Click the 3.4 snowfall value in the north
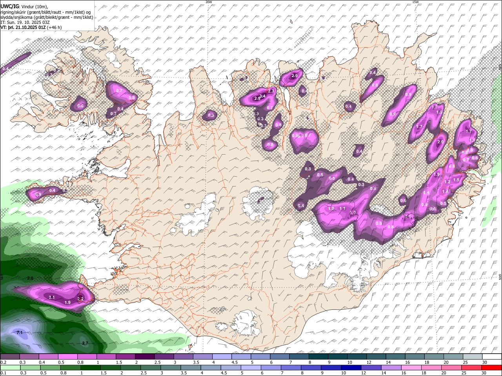The width and height of the screenshot is (502, 376). (263, 96)
